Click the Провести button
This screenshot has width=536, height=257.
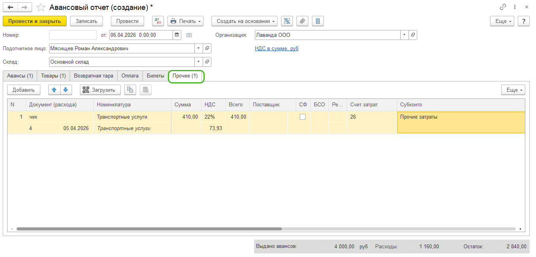point(127,21)
